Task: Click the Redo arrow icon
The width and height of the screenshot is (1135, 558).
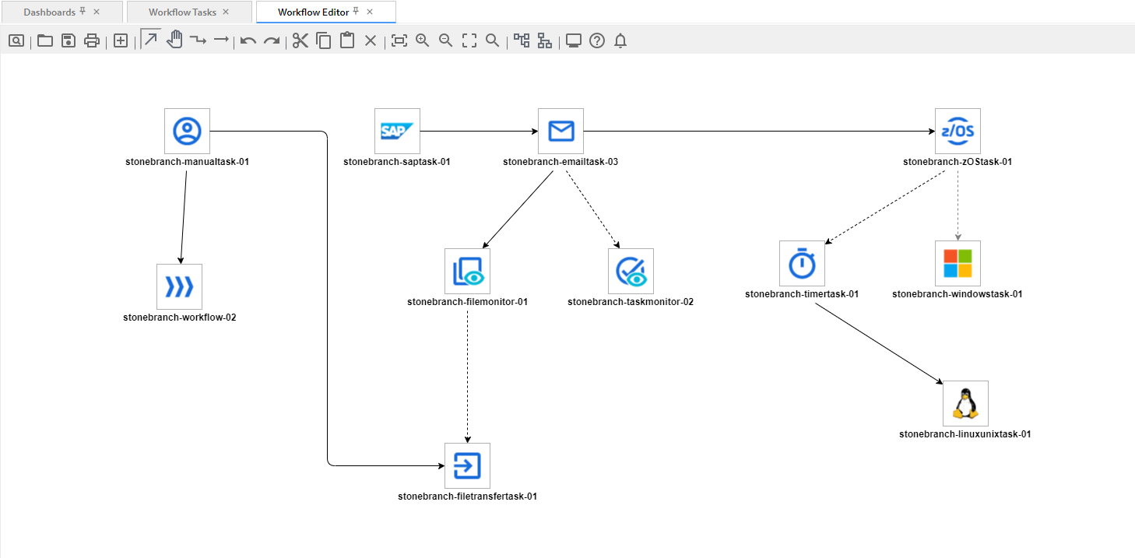Action: point(271,40)
